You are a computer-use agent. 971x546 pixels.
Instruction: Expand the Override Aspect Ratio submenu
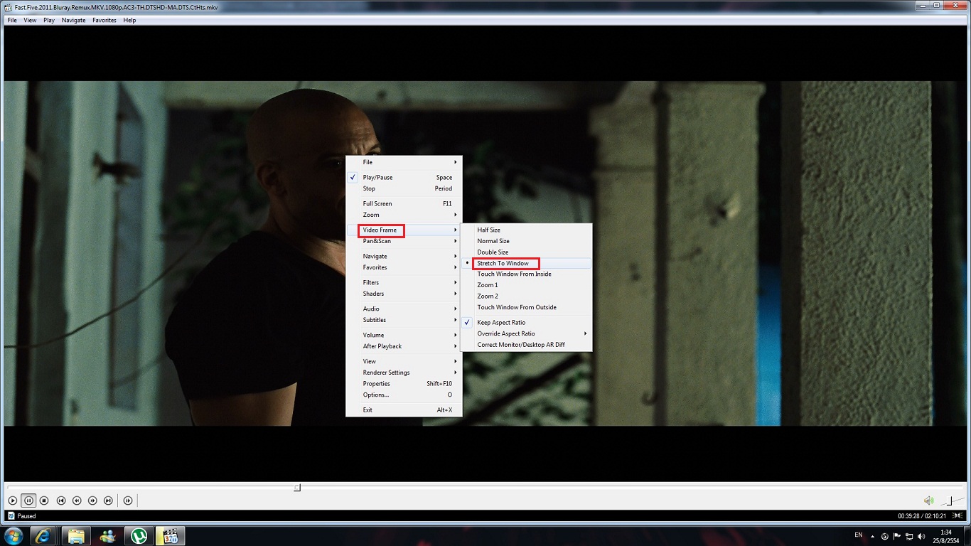click(526, 333)
